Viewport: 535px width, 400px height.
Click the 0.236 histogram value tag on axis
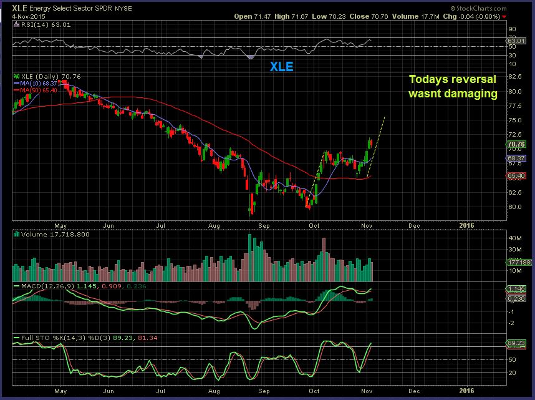pos(516,298)
